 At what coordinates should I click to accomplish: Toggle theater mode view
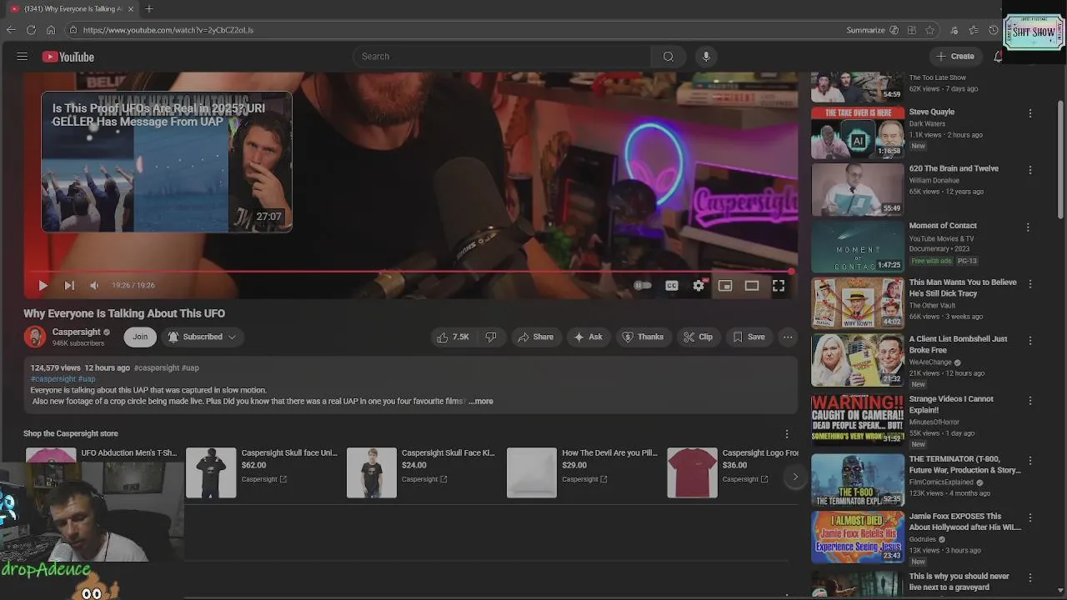tap(752, 286)
